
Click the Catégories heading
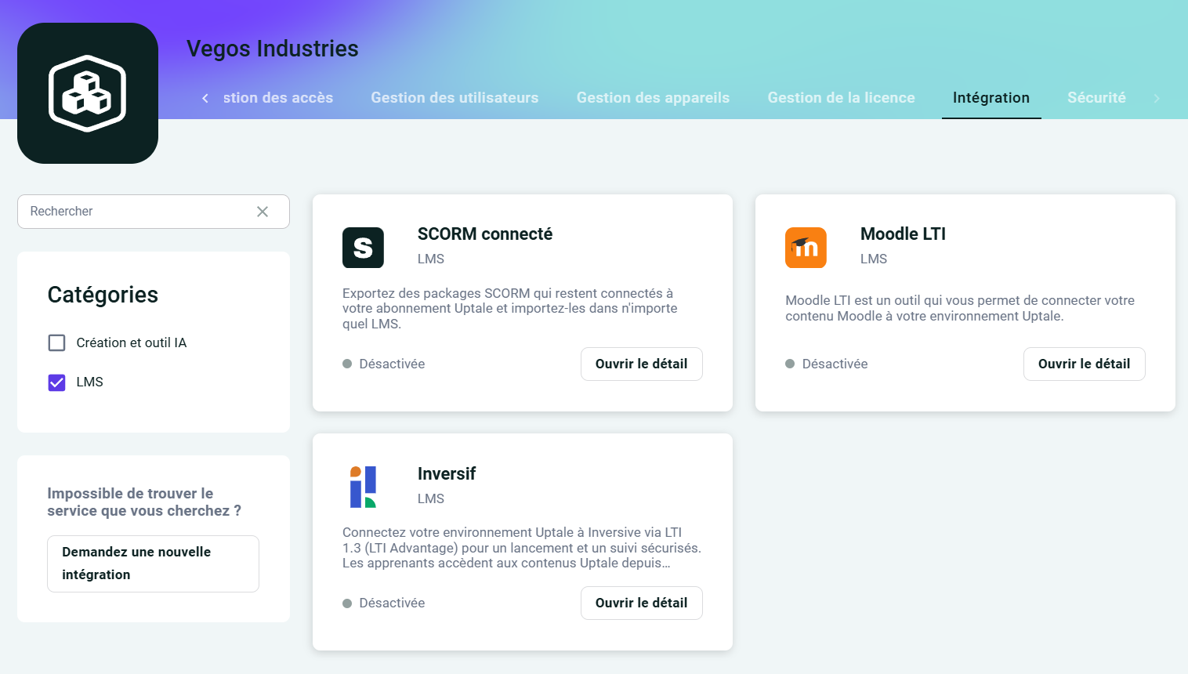point(103,295)
